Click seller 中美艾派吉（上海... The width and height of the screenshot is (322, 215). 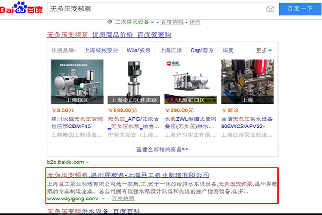tap(133, 135)
